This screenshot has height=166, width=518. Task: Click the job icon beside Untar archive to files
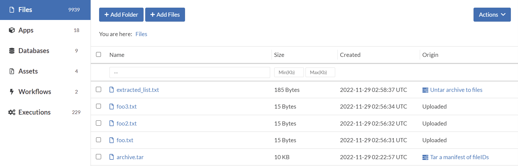(x=425, y=90)
